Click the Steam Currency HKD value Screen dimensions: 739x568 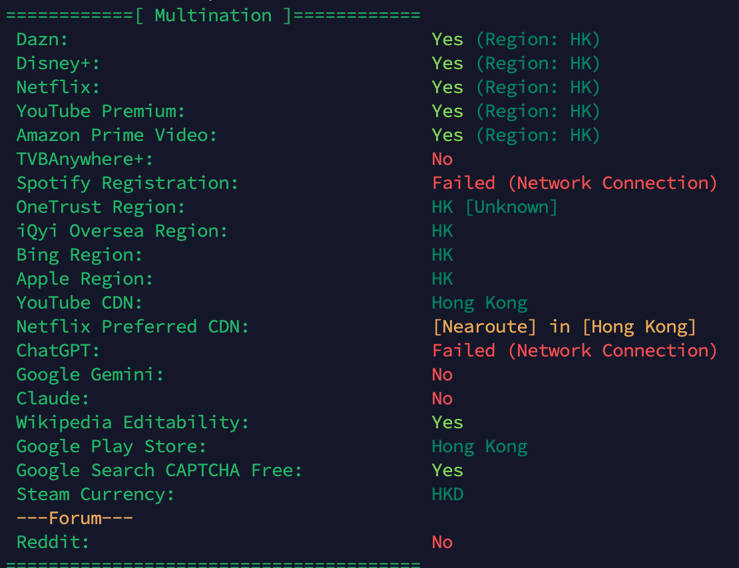(x=448, y=495)
